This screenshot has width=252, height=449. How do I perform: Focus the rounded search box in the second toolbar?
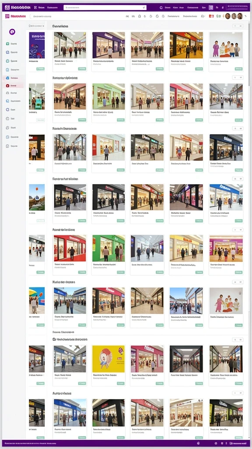point(77,16)
